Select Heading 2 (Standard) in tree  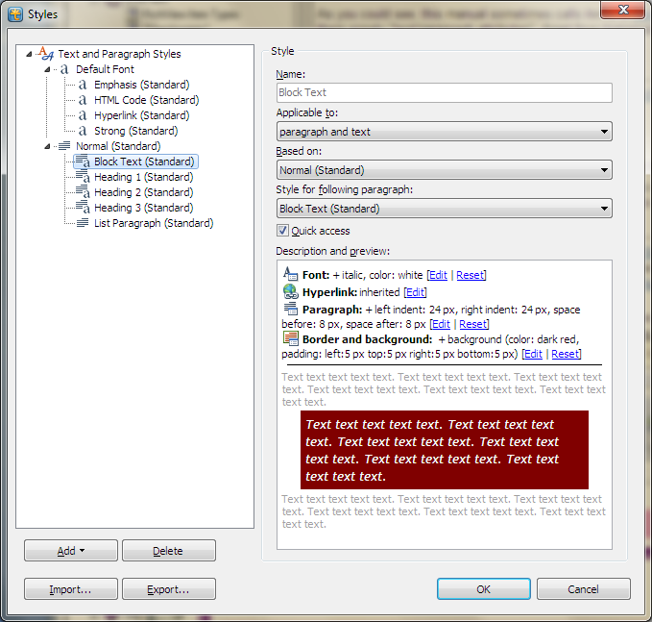(x=143, y=192)
